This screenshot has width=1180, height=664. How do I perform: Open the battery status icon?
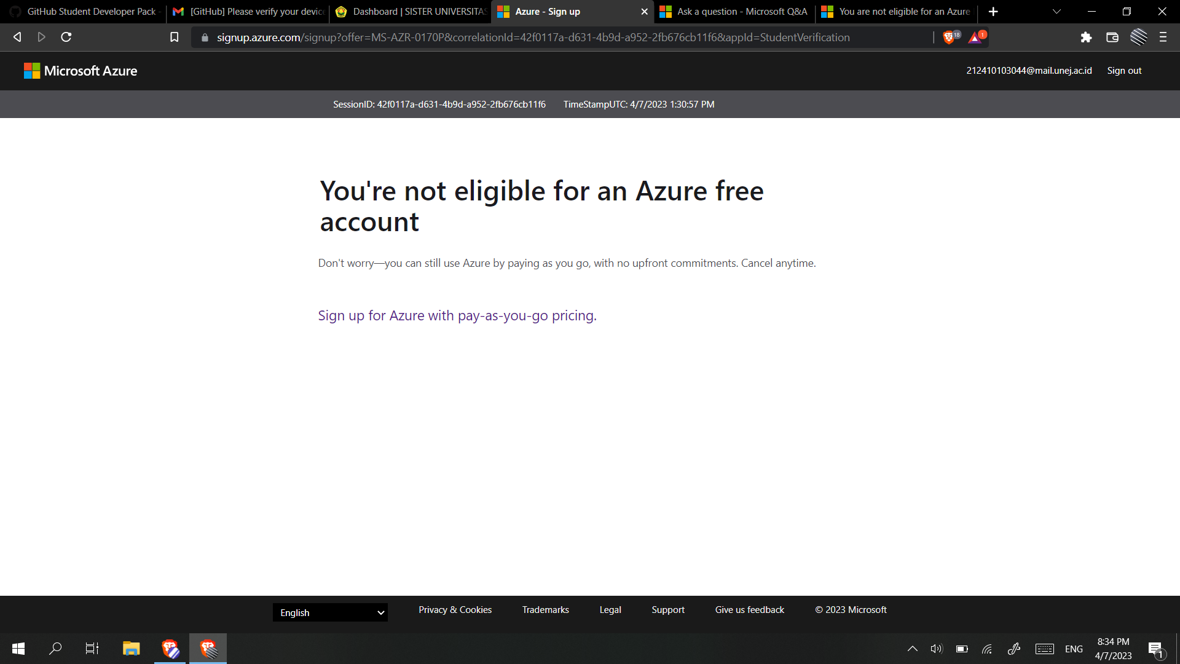coord(962,649)
